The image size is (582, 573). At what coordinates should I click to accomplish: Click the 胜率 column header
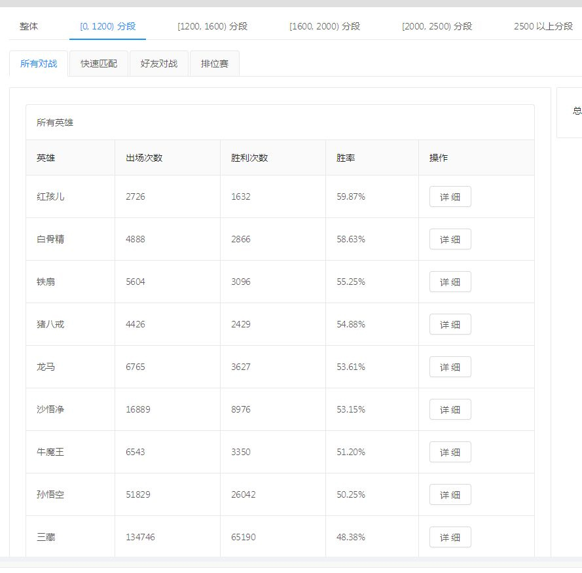point(346,158)
